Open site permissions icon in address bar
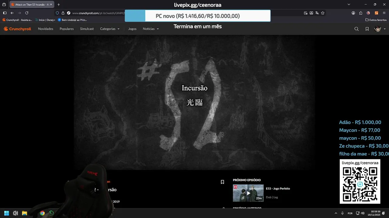 point(68,13)
